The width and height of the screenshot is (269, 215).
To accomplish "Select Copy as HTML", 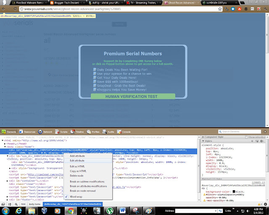I will pos(78,171).
